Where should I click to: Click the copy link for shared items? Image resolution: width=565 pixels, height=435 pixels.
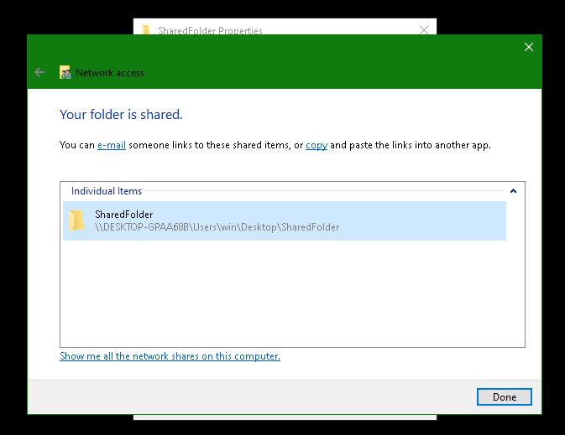(317, 145)
